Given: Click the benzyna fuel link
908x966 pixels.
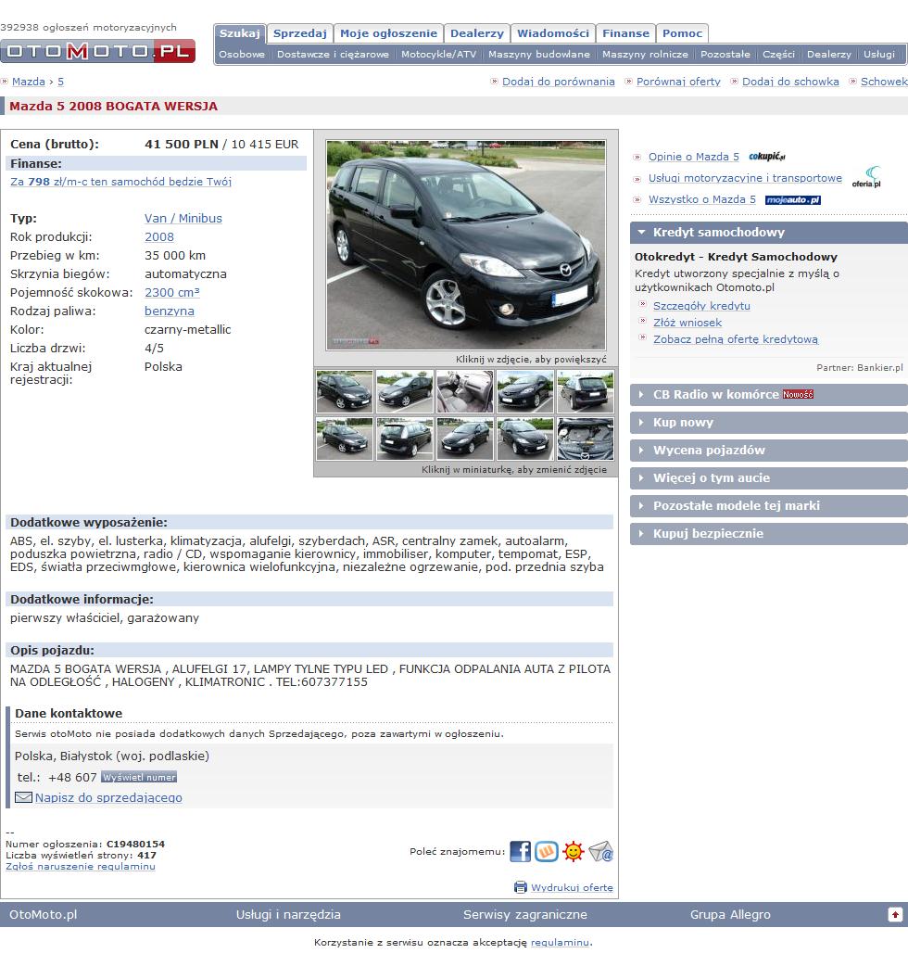Looking at the screenshot, I should tap(170, 311).
